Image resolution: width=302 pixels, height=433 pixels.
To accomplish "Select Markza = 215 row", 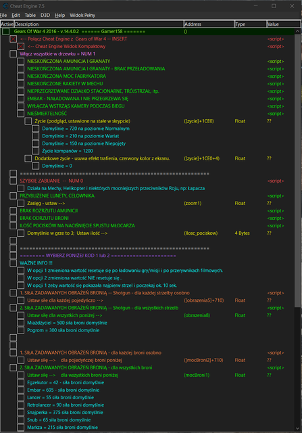I will tap(62, 427).
